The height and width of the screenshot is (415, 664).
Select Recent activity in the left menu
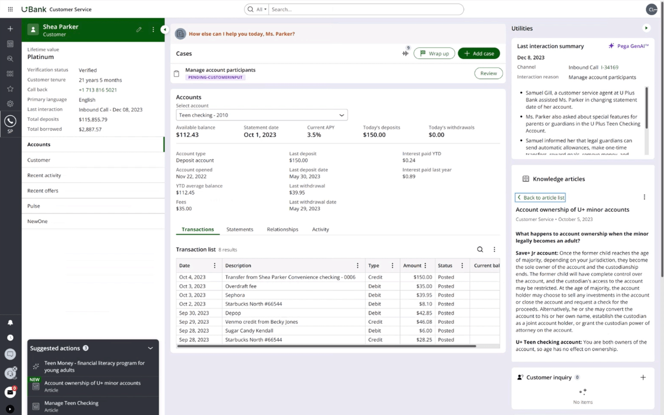[44, 176]
